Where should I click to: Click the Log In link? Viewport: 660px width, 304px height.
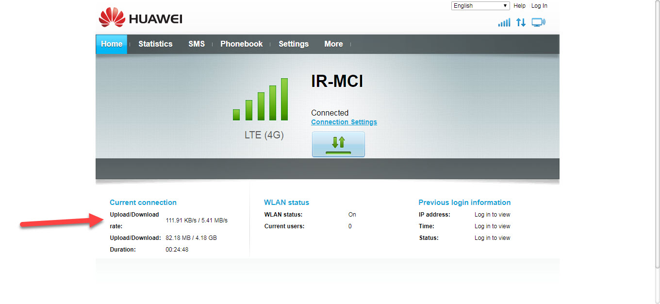[x=539, y=6]
